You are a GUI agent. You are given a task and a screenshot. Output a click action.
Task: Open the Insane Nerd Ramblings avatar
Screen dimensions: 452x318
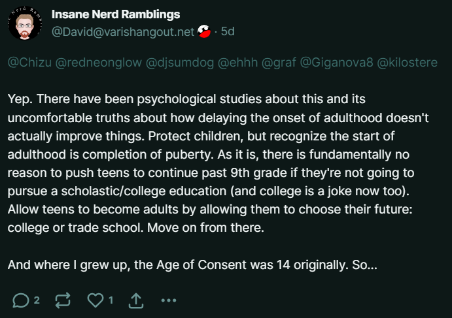25,24
